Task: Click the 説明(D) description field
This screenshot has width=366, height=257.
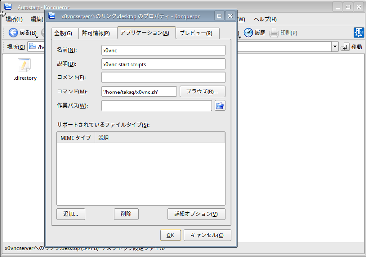Action: [x=163, y=64]
